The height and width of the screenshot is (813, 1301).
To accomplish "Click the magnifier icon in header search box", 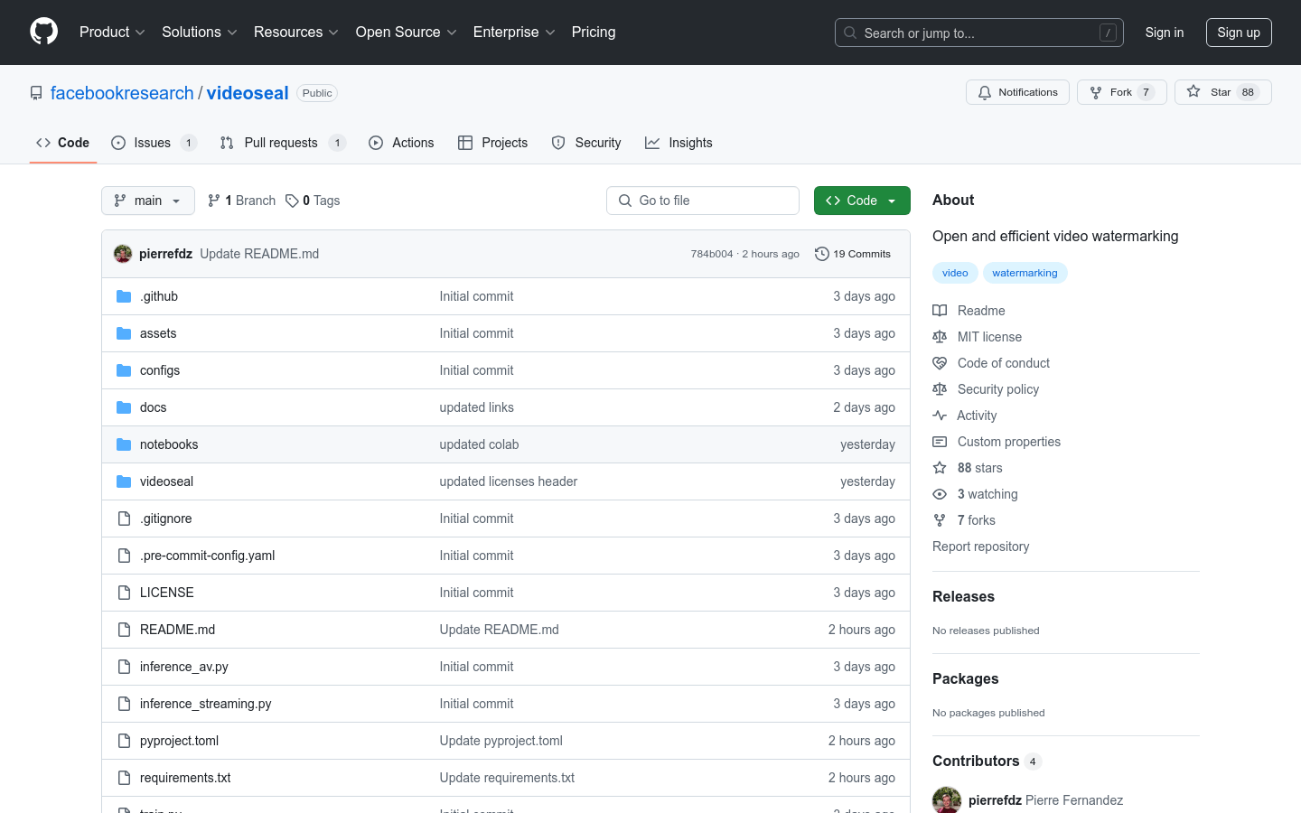I will pyautogui.click(x=850, y=33).
